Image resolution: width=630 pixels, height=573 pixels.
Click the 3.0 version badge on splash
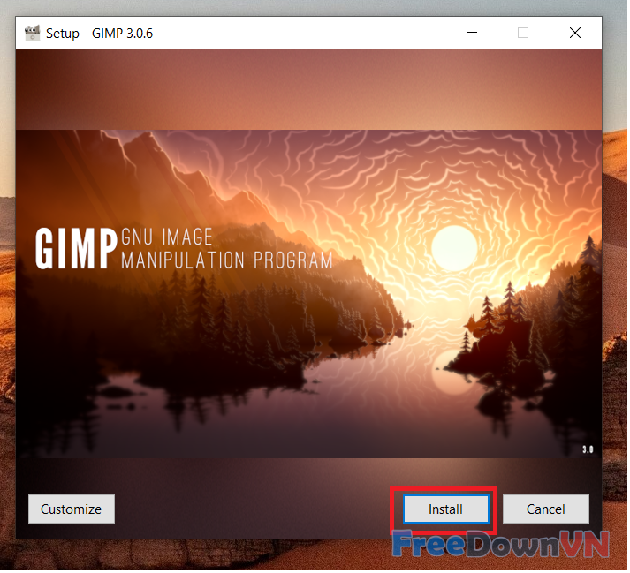click(588, 449)
